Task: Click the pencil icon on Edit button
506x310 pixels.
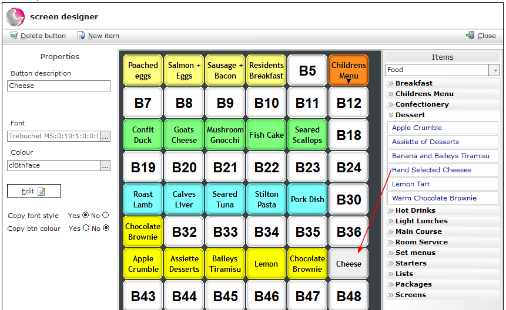Action: coord(41,192)
